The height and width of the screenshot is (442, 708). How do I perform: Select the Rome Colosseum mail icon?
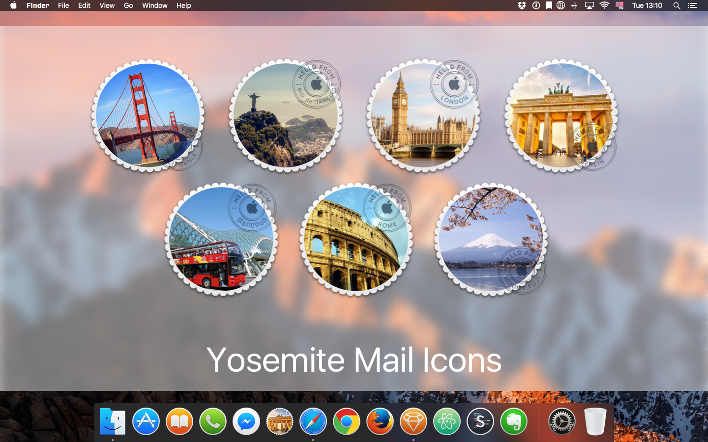pos(356,240)
